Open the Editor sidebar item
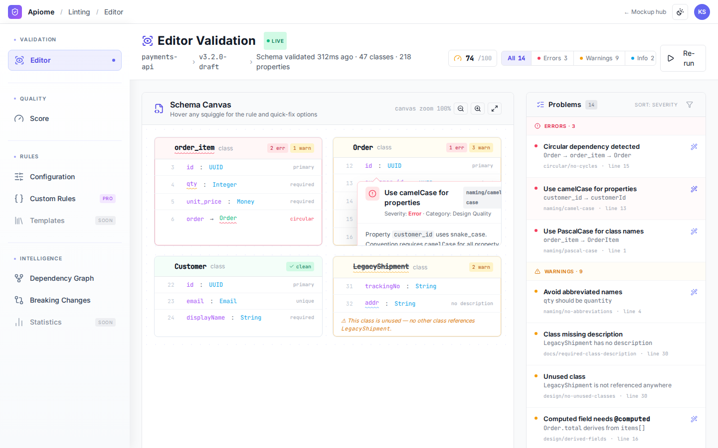 pos(65,60)
